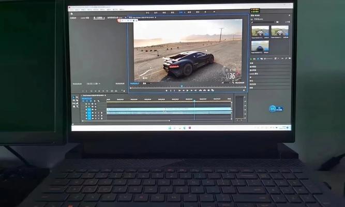
Task: Open the Lumetri Scopes panel tab
Action: pyautogui.click(x=85, y=18)
